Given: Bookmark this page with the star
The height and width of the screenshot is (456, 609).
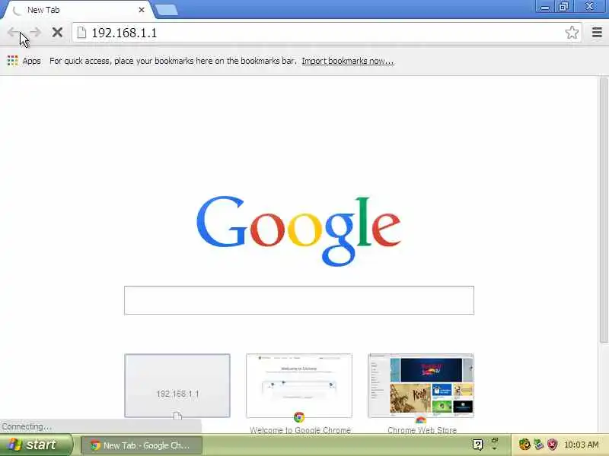Looking at the screenshot, I should (x=572, y=33).
